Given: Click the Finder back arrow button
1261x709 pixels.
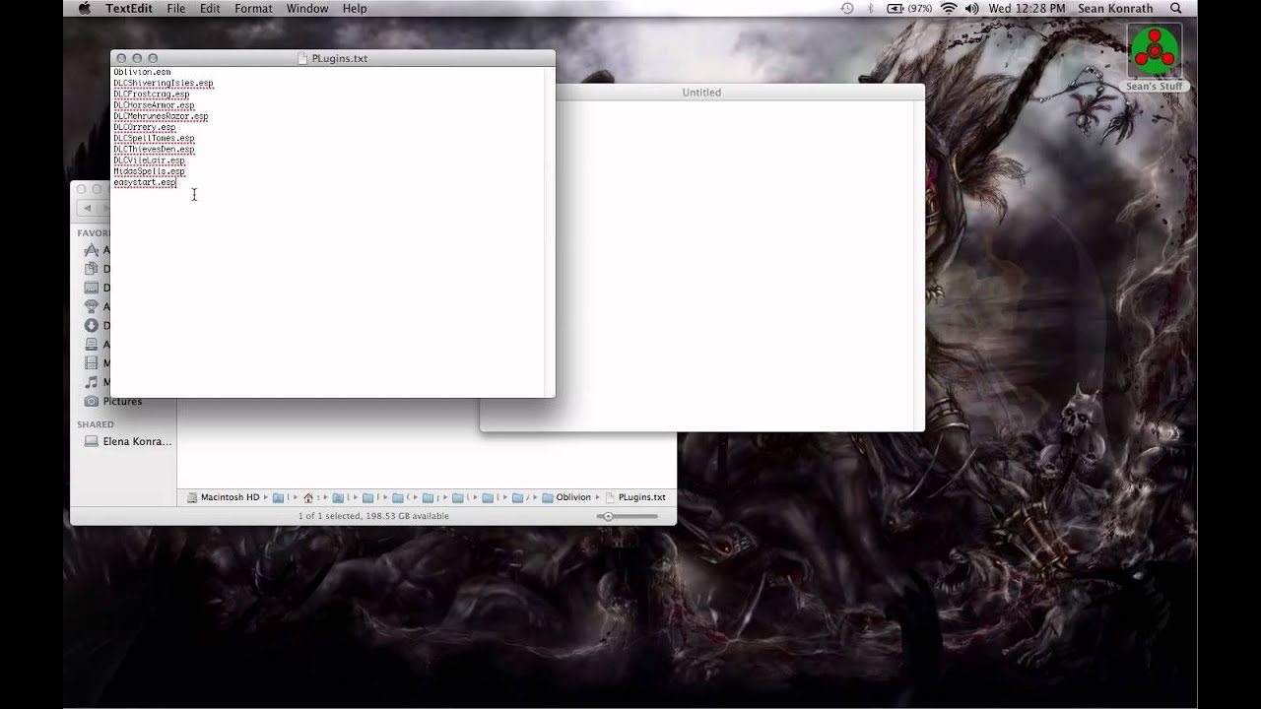Looking at the screenshot, I should tap(88, 208).
